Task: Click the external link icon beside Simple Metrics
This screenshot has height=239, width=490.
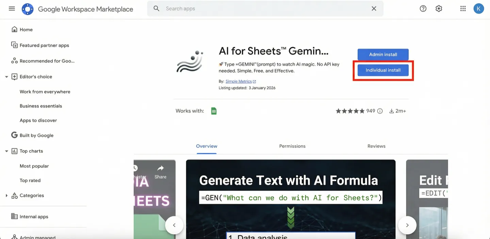Action: point(254,81)
